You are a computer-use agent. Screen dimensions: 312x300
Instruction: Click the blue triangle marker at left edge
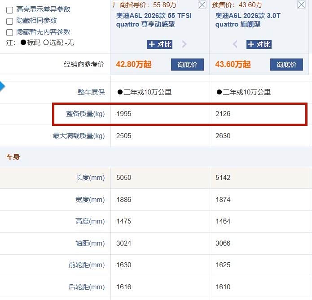(2, 86)
